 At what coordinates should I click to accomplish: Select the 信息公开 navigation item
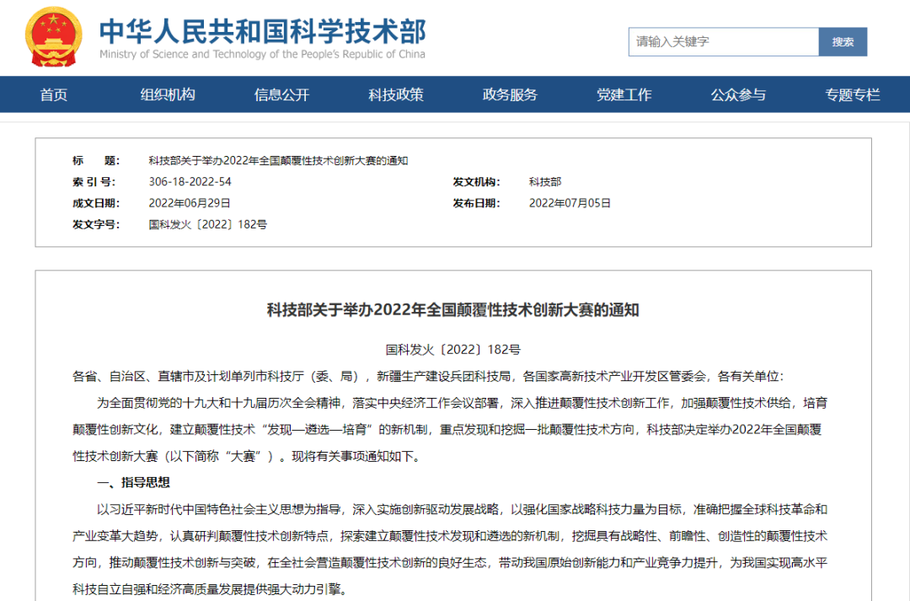click(281, 94)
